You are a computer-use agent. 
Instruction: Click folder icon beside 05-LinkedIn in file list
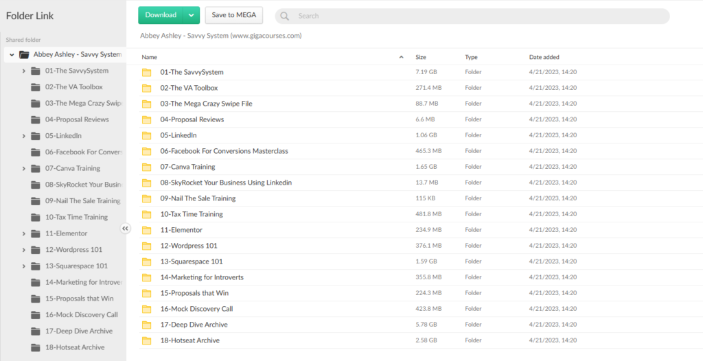pos(146,135)
